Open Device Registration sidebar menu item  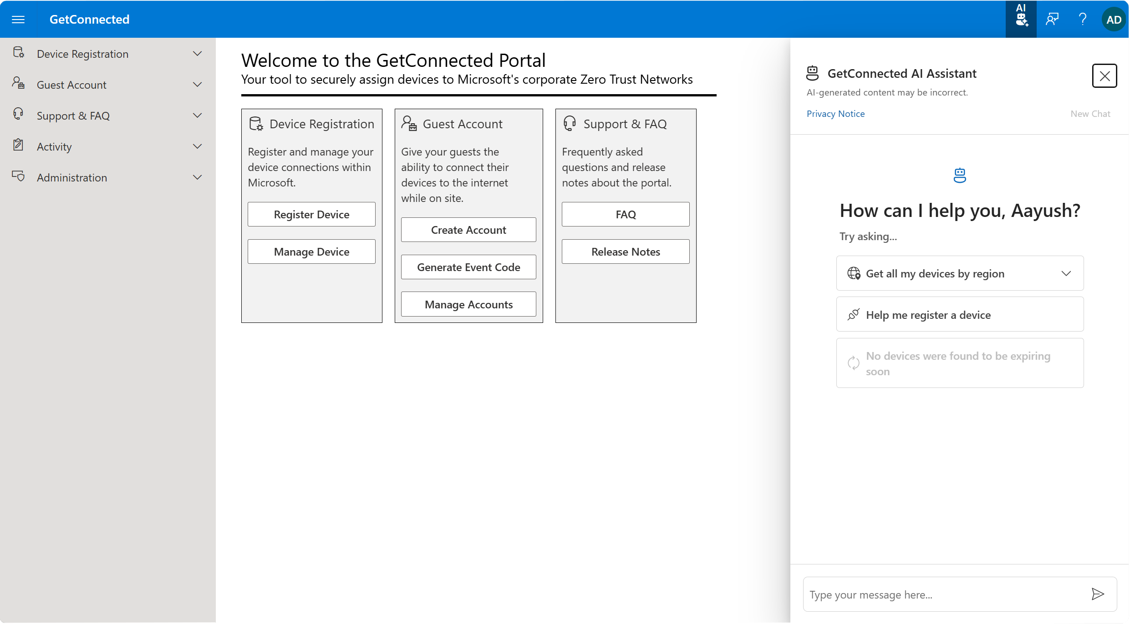[108, 54]
